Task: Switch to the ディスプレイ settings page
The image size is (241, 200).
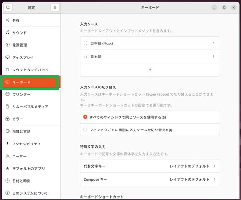Action: pos(31,57)
